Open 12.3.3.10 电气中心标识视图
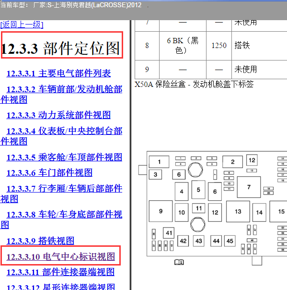This screenshot has width=287, height=290. point(61,257)
